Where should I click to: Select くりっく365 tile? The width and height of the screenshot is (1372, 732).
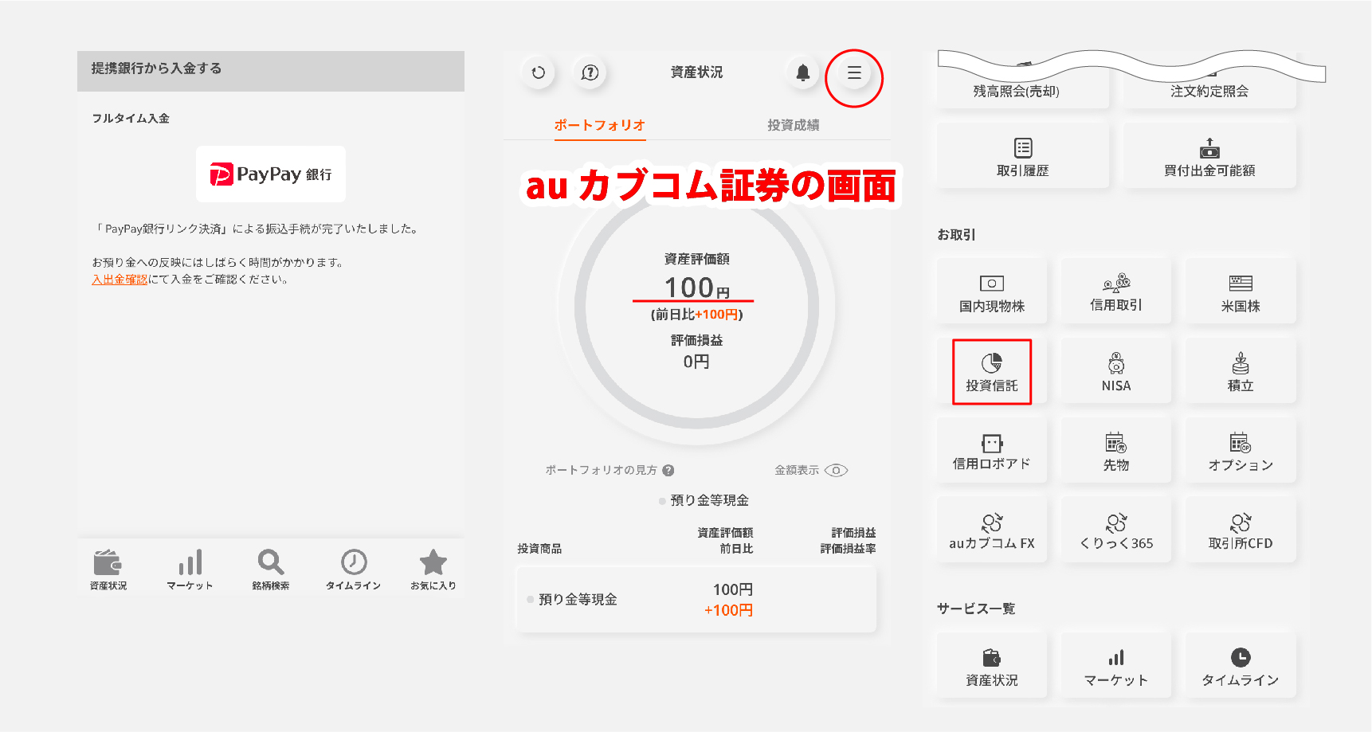click(1116, 530)
